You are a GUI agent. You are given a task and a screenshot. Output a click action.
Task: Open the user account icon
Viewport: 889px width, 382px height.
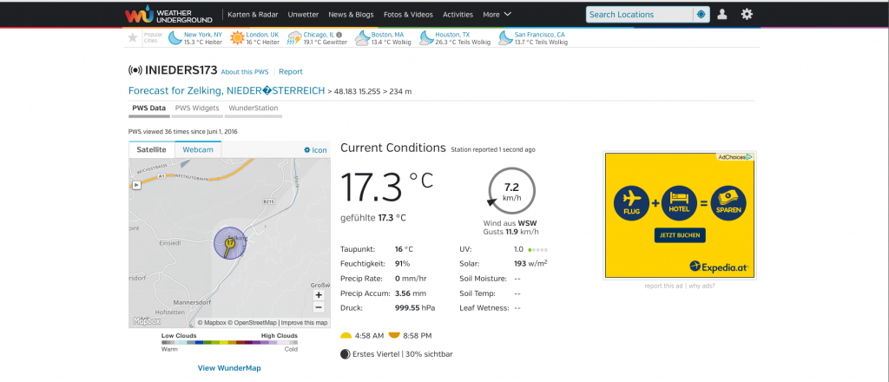[722, 14]
